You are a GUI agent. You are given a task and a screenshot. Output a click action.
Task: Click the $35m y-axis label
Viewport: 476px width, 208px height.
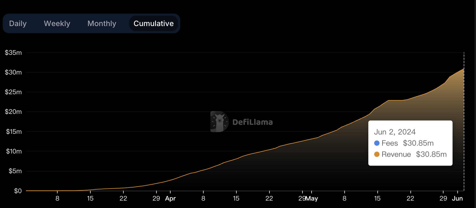click(13, 53)
